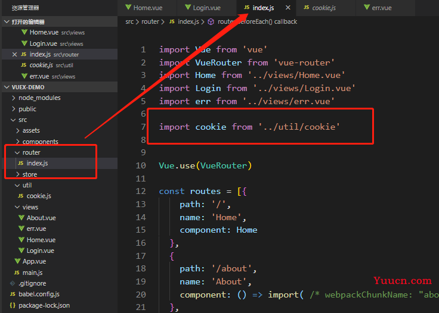Expand the store folder

(x=18, y=174)
